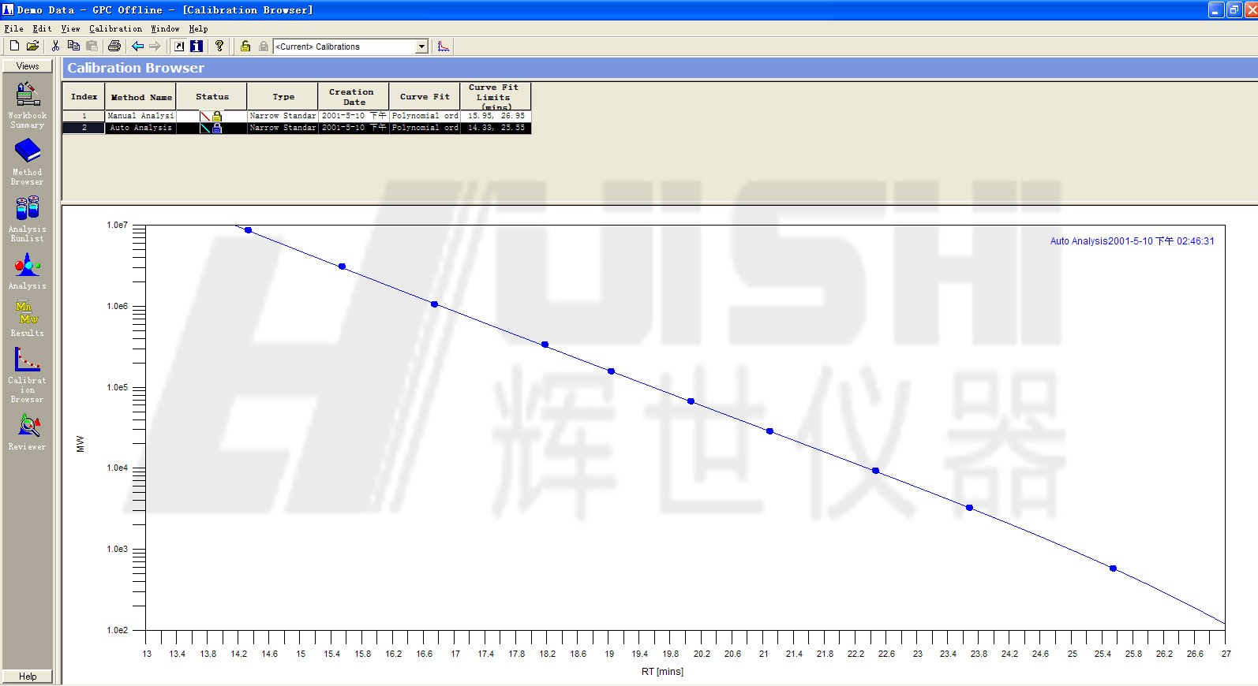The height and width of the screenshot is (686, 1258).
Task: Click the Help button at sidebar bottom
Action: pyautogui.click(x=28, y=677)
